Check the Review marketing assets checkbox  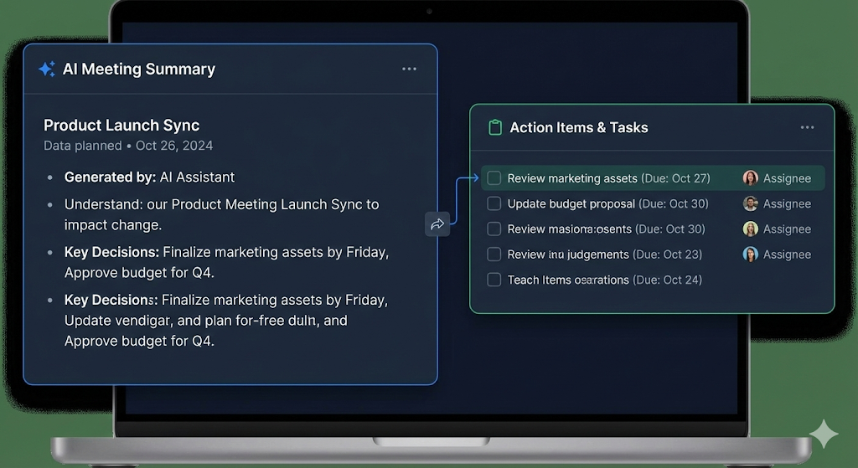coord(494,178)
